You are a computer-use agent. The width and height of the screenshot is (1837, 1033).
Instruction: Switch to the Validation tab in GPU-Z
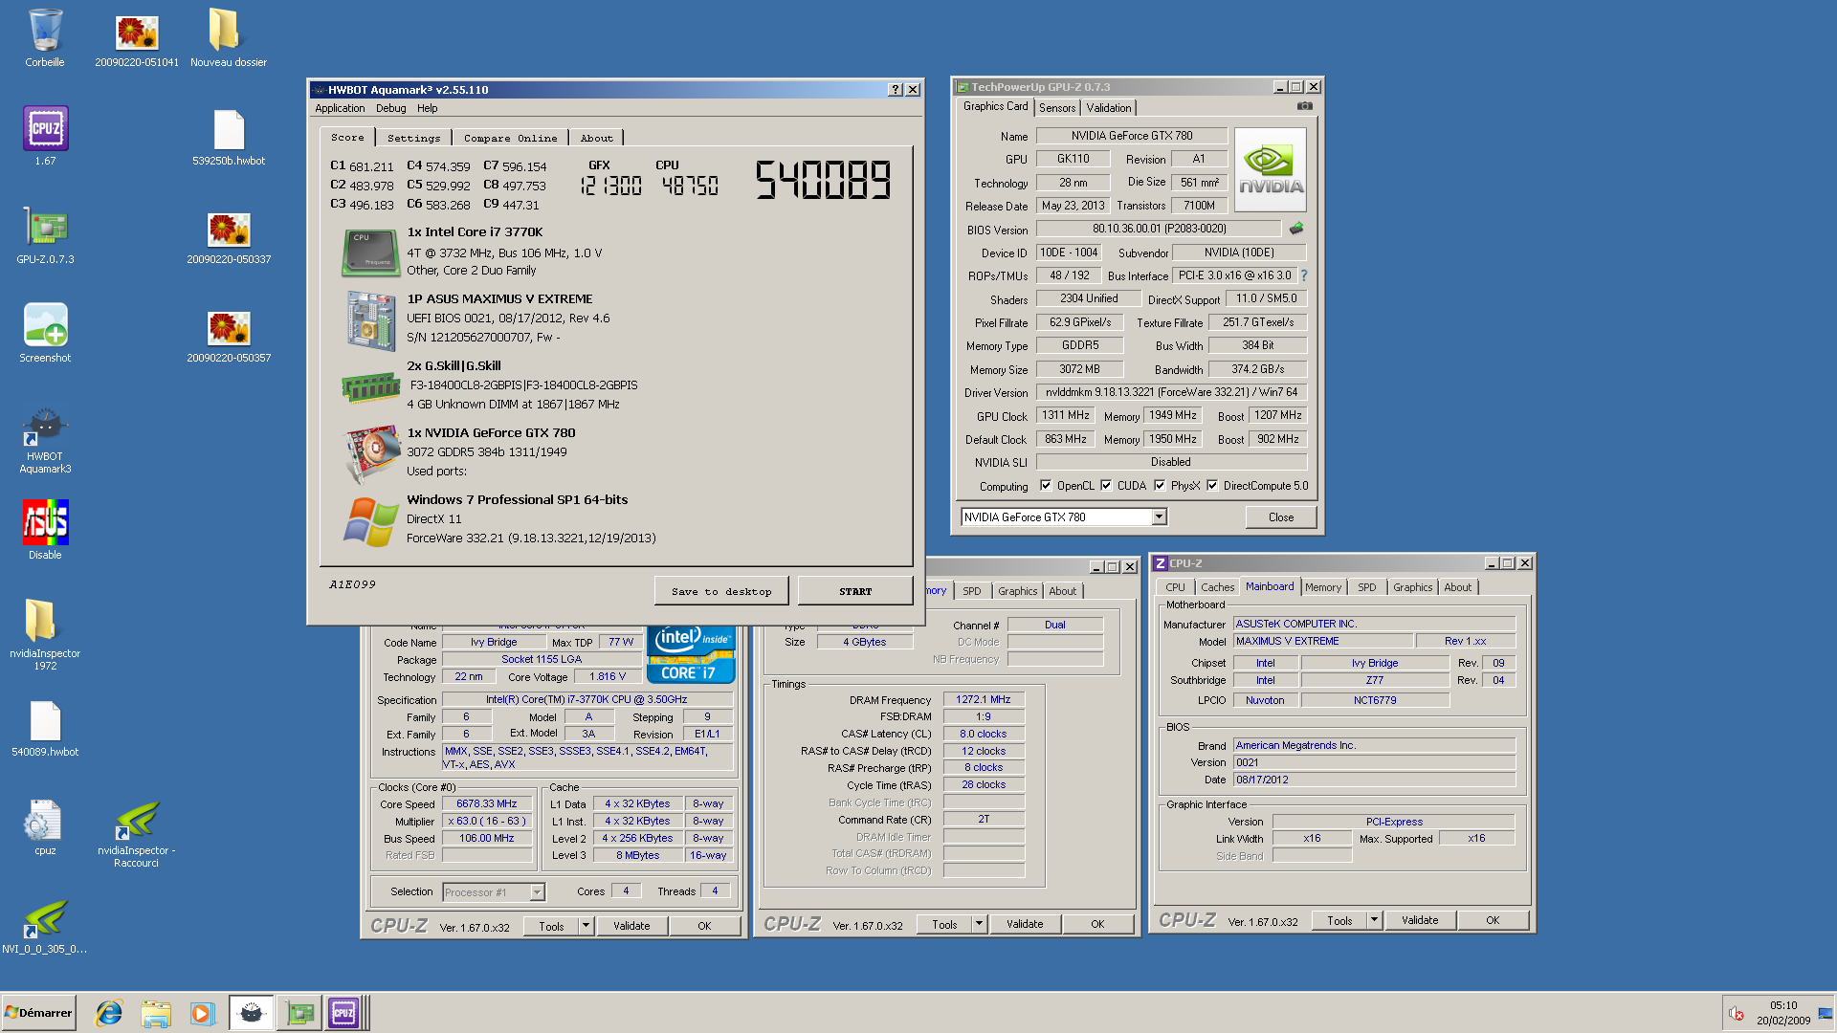pyautogui.click(x=1109, y=108)
